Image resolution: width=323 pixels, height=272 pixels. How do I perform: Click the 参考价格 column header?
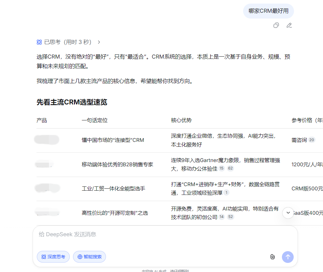click(307, 120)
